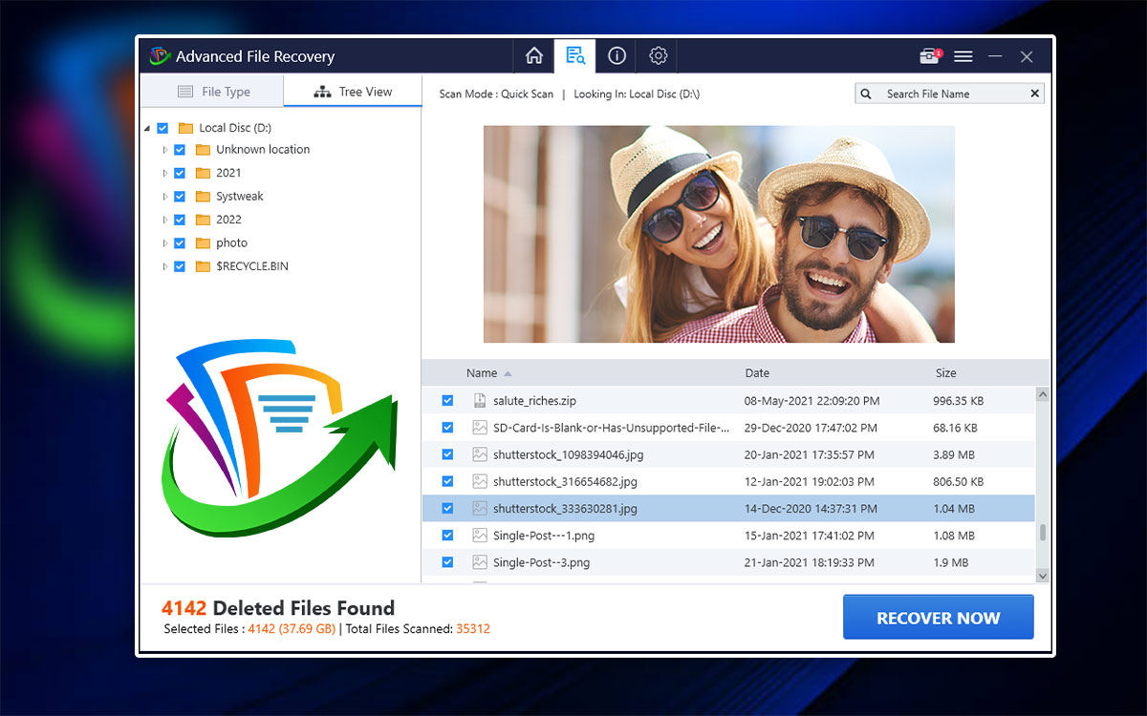Clear the search field using the X
1147x716 pixels.
[x=1033, y=93]
